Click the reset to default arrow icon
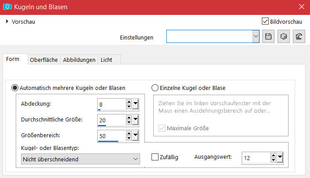The image size is (310, 178). point(299,37)
